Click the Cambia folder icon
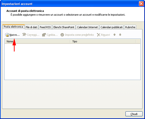The image size is (145, 119). [44, 35]
